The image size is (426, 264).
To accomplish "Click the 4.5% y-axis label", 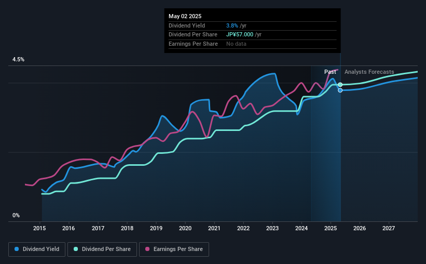I will [x=19, y=60].
